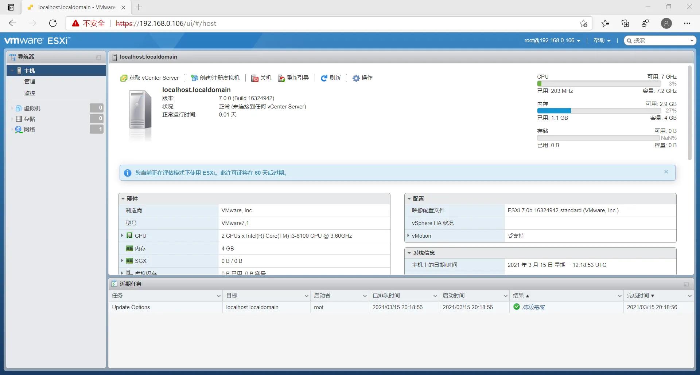The width and height of the screenshot is (700, 375).
Task: Collapse the Configuration (配置) section
Action: (409, 199)
